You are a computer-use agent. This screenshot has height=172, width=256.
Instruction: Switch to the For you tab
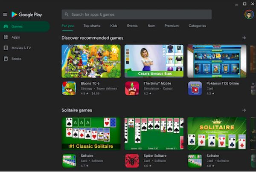(67, 26)
